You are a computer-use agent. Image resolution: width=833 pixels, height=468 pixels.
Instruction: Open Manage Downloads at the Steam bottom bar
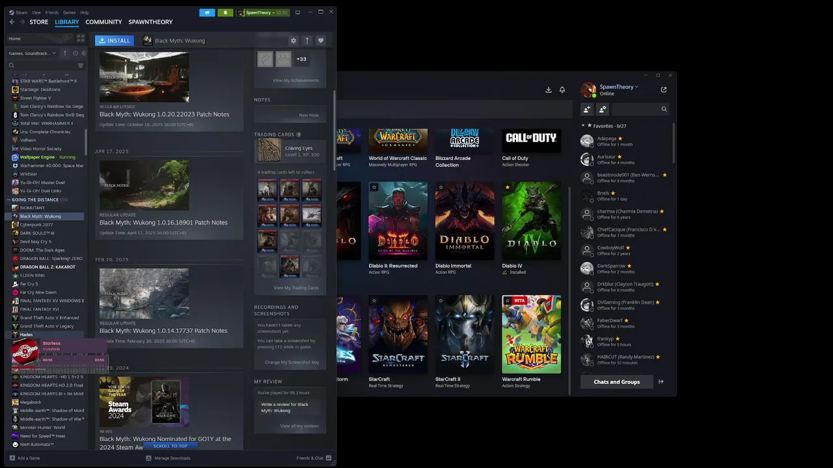(168, 458)
